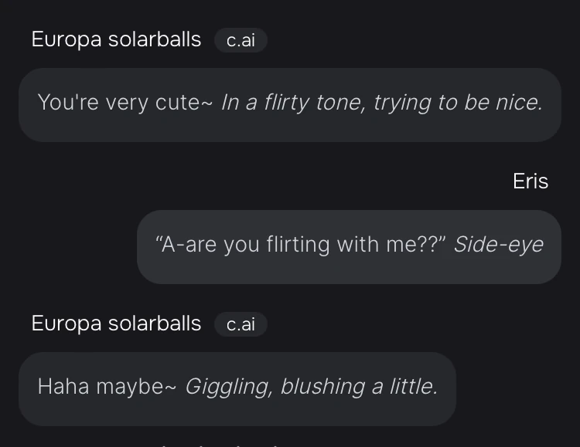
Task: Select the "A-are you flirting with me??" bubble
Action: pyautogui.click(x=349, y=246)
